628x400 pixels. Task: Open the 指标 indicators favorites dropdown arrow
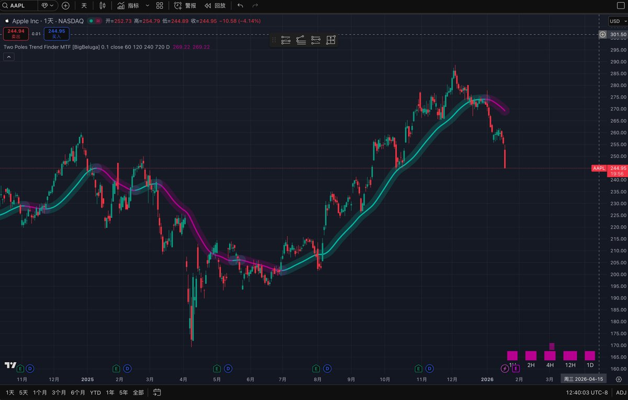point(147,6)
